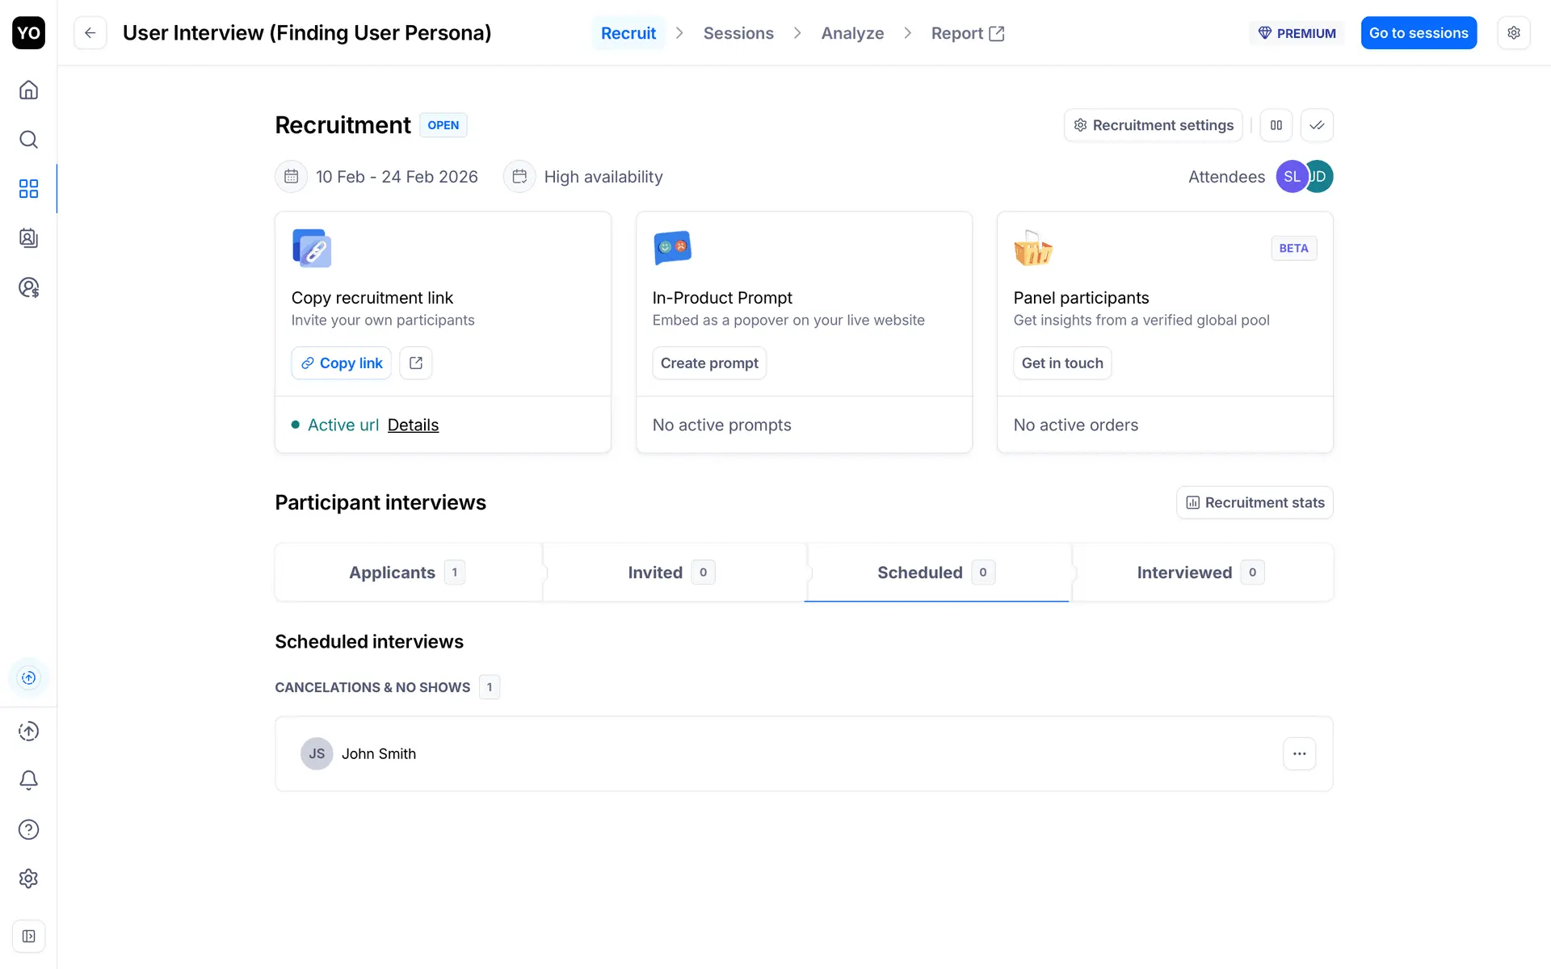
Task: Click the double-checkmark complete recruitment icon
Action: 1317,125
